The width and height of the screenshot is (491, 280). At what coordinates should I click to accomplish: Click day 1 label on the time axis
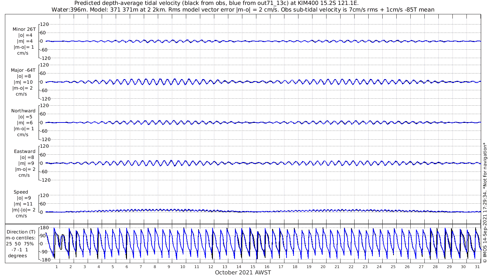click(x=56, y=267)
